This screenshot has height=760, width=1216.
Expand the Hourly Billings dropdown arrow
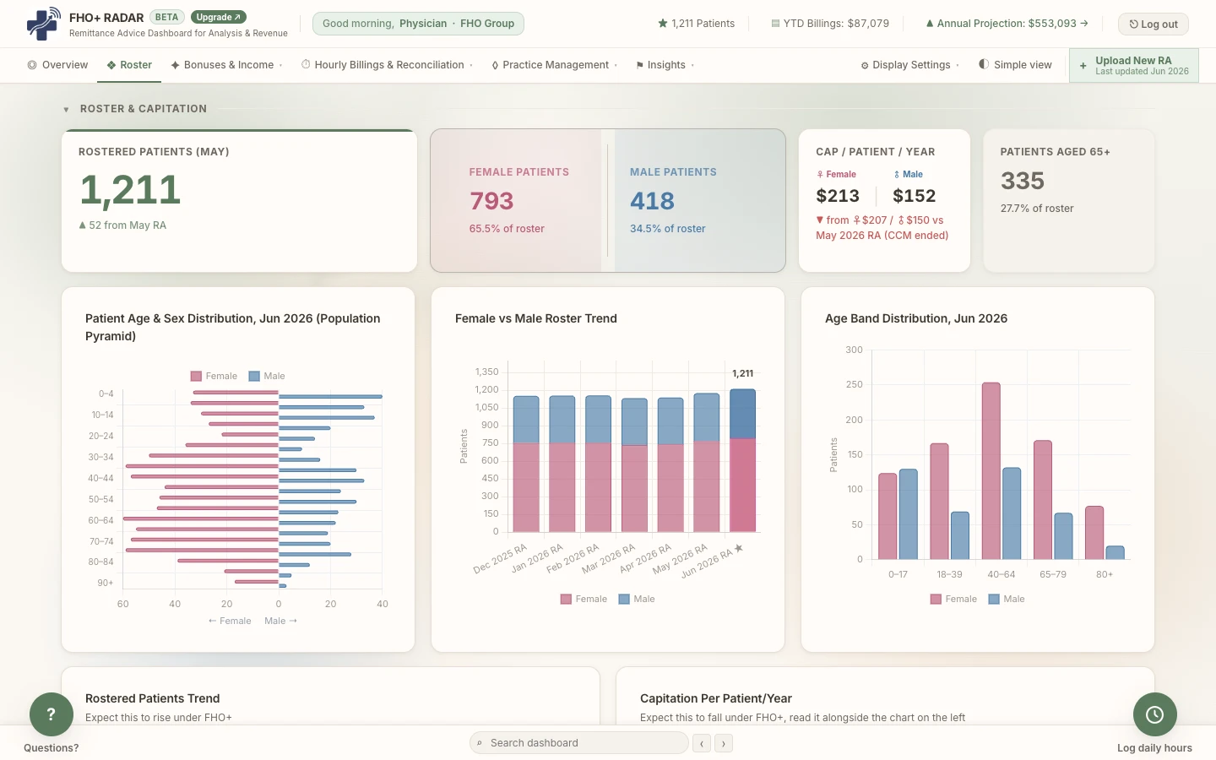pos(471,66)
